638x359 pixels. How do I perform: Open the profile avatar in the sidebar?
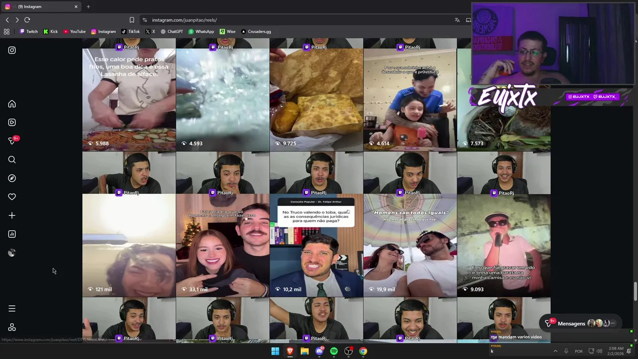12,253
